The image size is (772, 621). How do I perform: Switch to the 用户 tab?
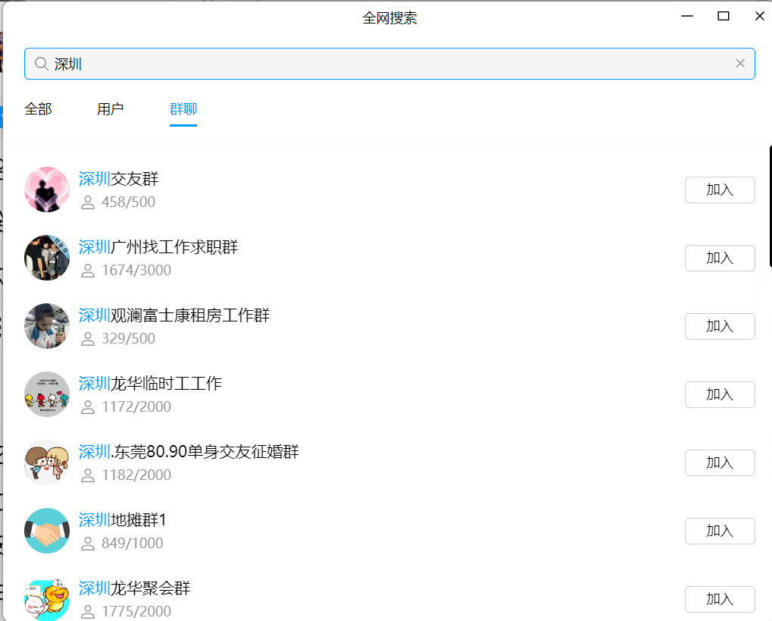tap(110, 109)
